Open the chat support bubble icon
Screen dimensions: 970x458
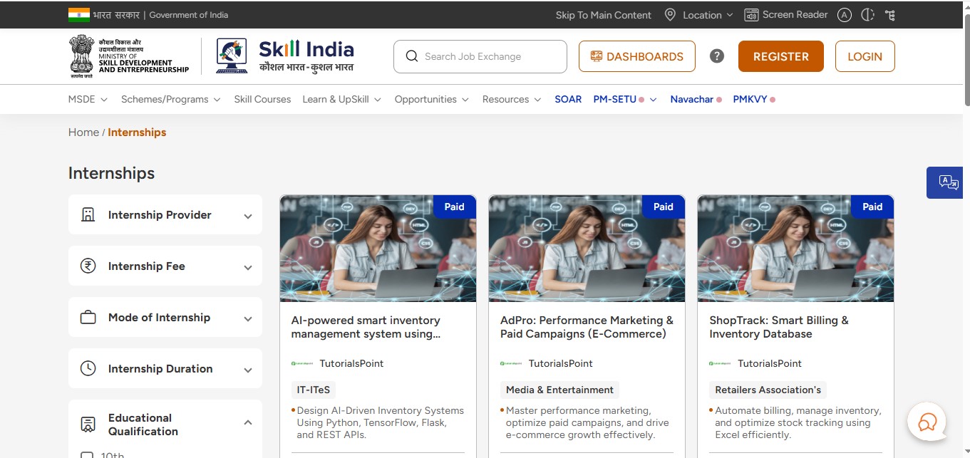927,422
